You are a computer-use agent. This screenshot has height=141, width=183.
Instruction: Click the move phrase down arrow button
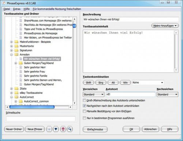click(x=56, y=129)
